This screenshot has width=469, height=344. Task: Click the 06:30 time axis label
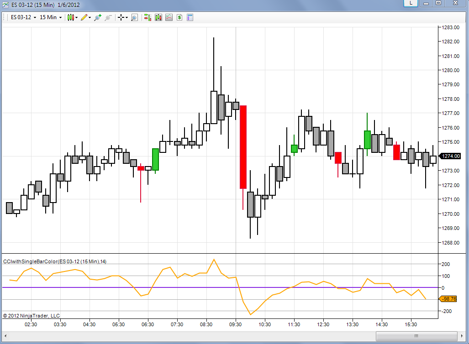click(x=148, y=324)
